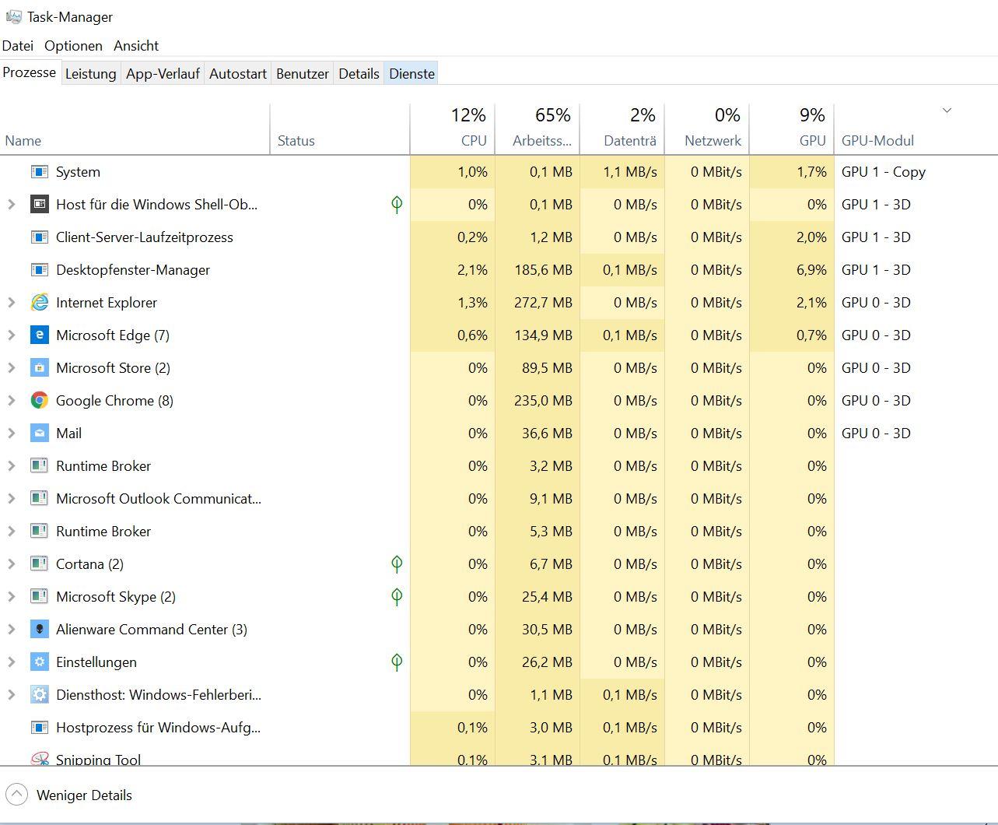
Task: Click the first Runtime Broker icon
Action: coord(39,466)
